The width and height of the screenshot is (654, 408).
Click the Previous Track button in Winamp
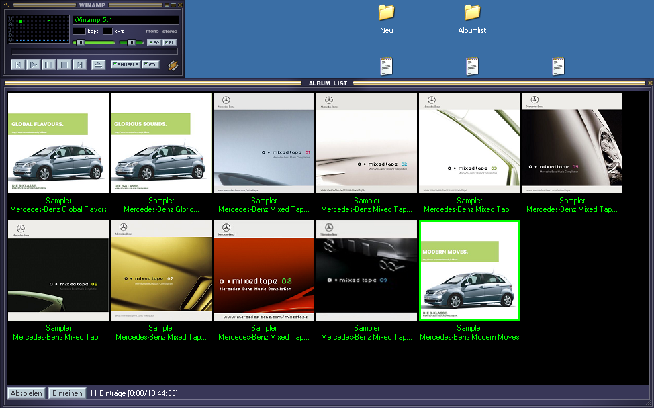pyautogui.click(x=18, y=64)
